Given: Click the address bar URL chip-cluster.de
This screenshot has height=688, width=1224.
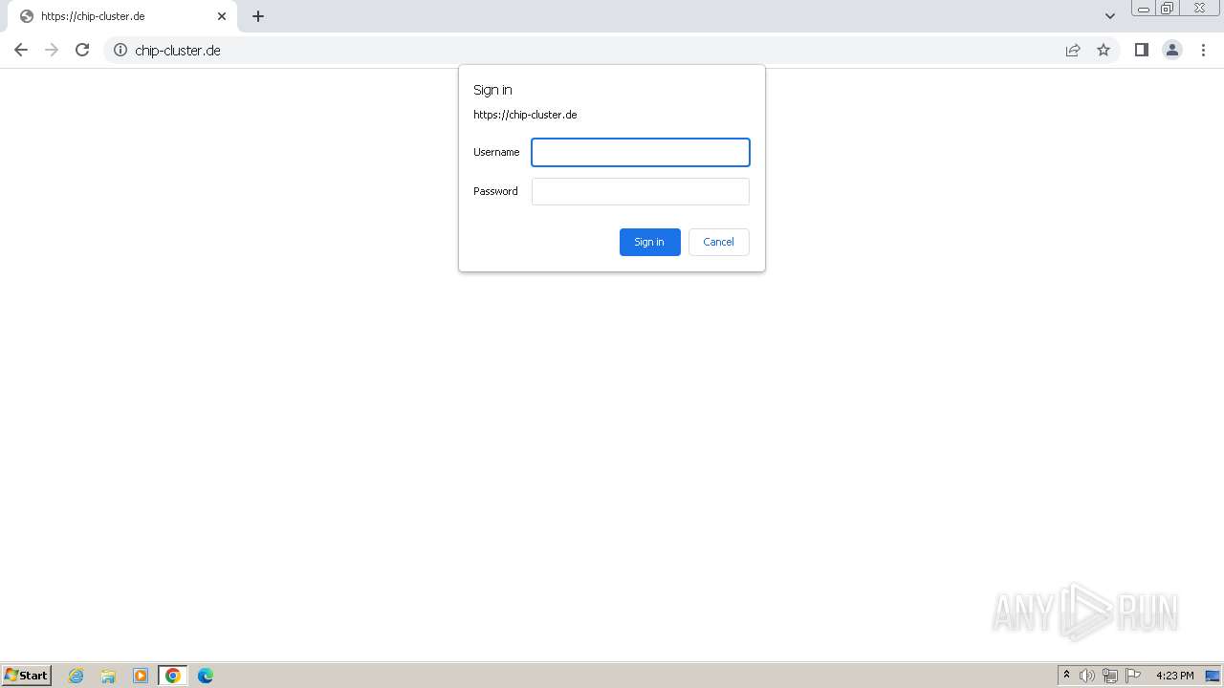Looking at the screenshot, I should 178,50.
